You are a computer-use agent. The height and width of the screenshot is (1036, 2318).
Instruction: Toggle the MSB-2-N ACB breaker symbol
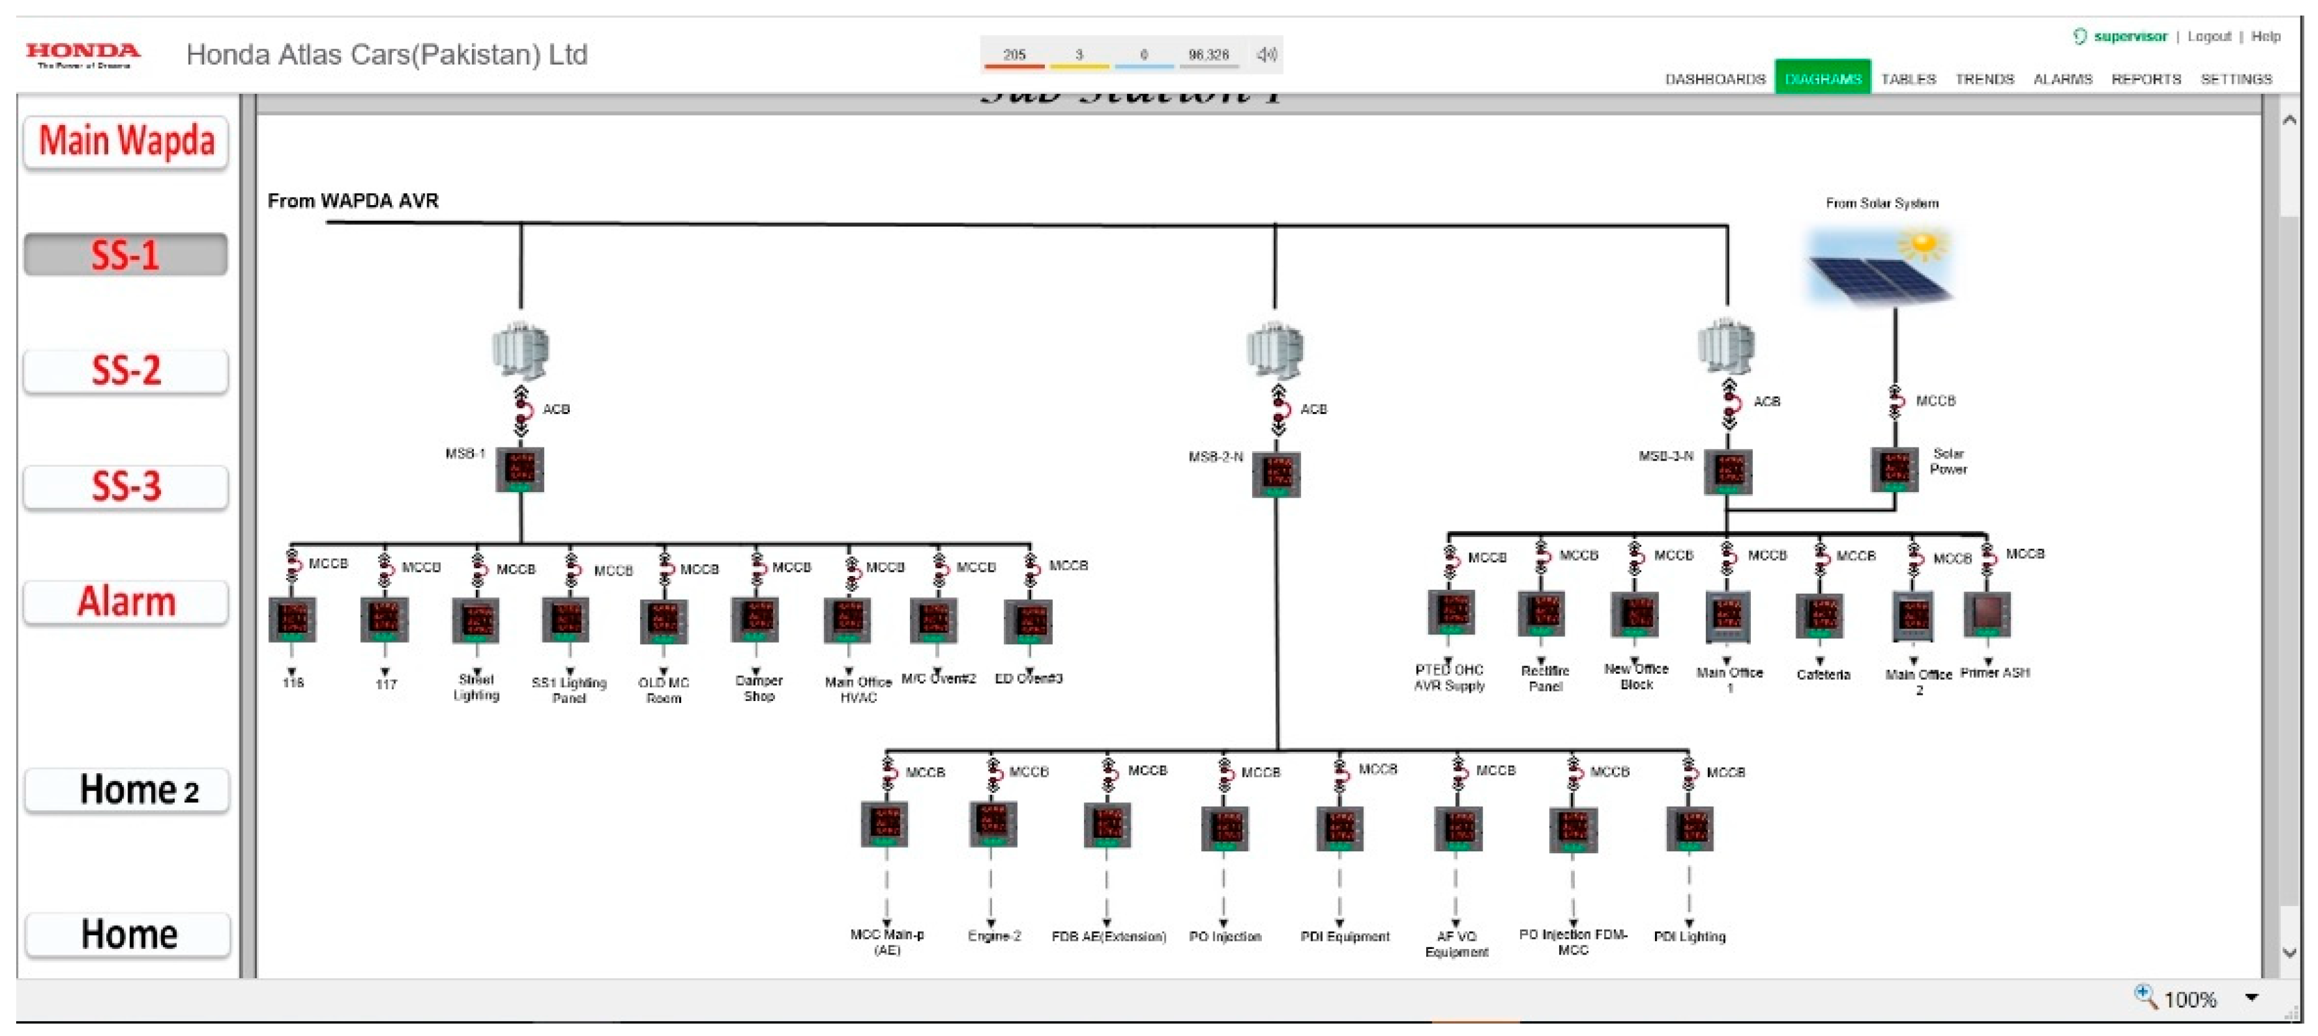click(1279, 411)
